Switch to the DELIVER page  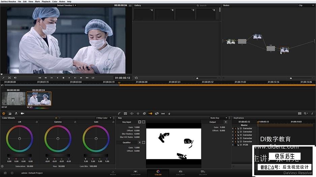click(203, 173)
